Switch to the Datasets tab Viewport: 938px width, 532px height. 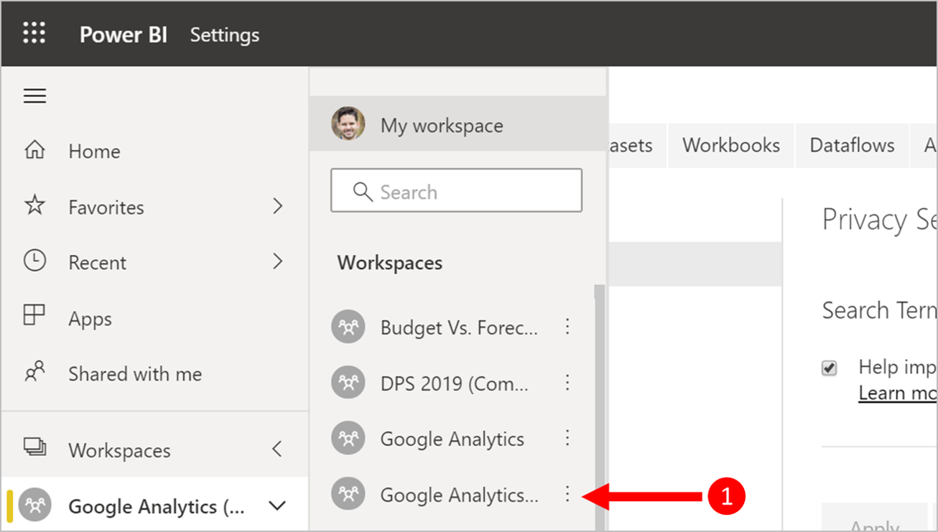click(638, 145)
